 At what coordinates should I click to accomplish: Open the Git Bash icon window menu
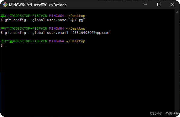[x=5, y=5]
